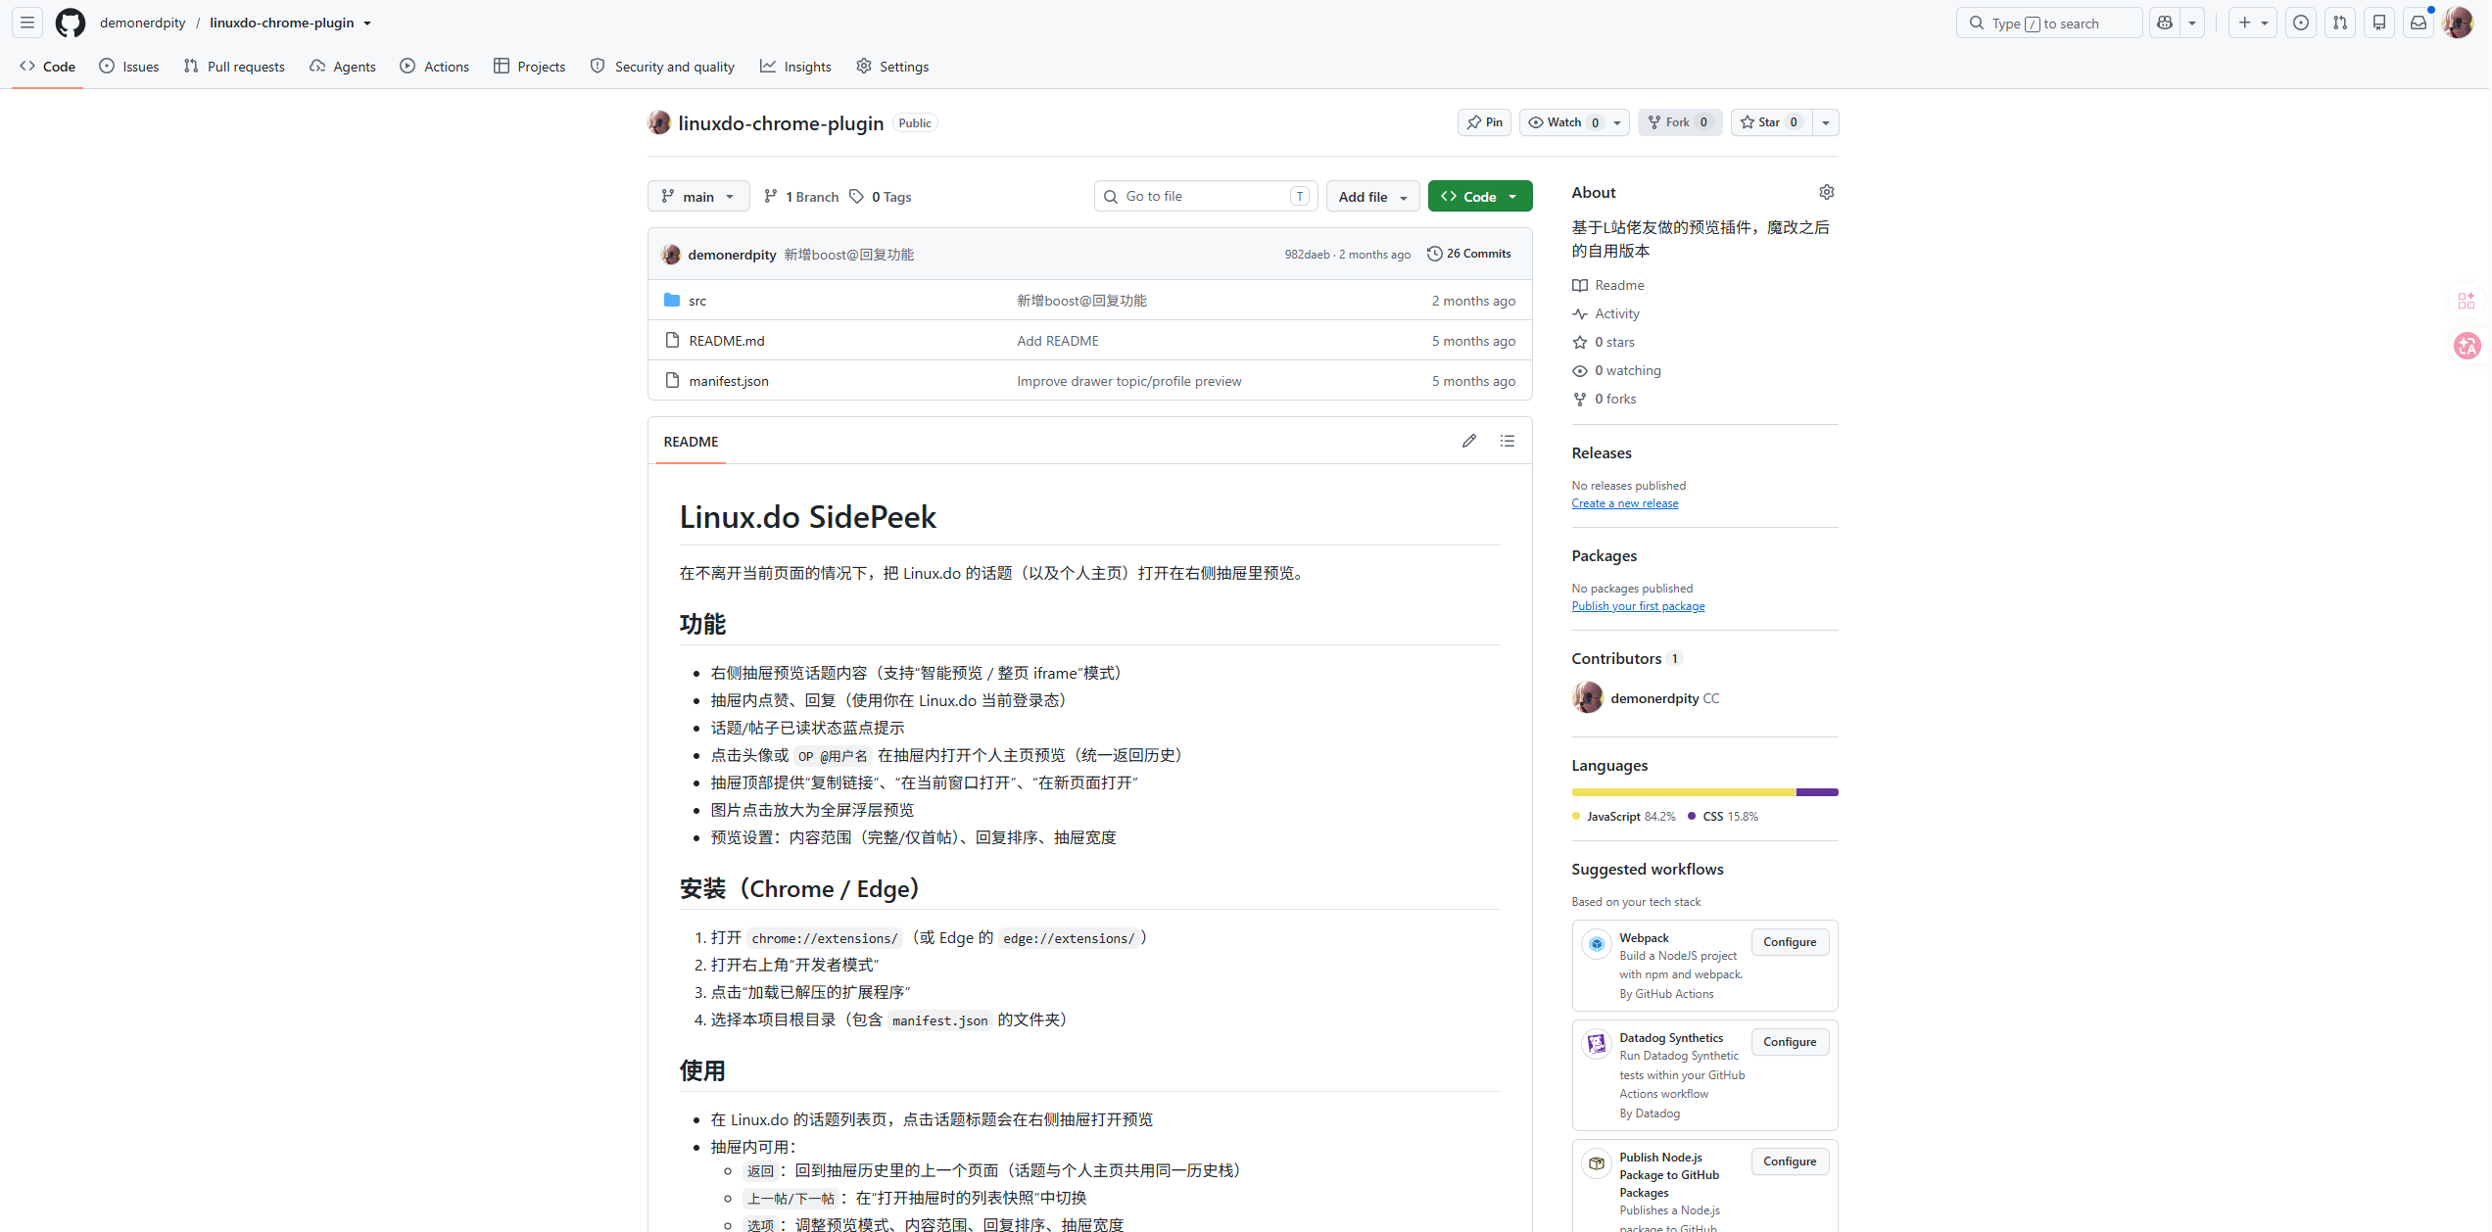Expand the Copilot options dropdown arrow
This screenshot has width=2492, height=1232.
coord(2192,23)
